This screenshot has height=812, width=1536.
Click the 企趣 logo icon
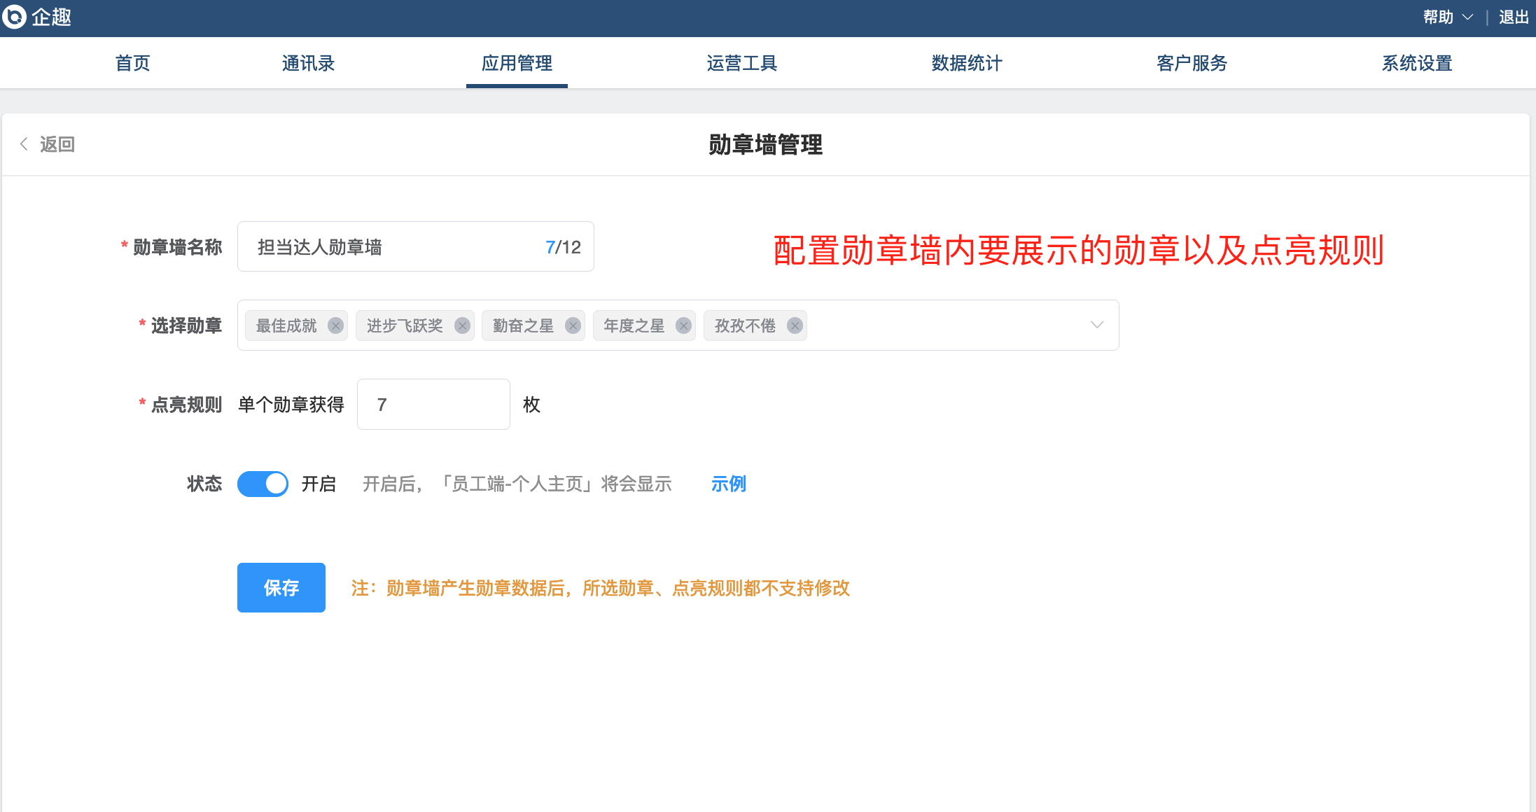tap(14, 16)
